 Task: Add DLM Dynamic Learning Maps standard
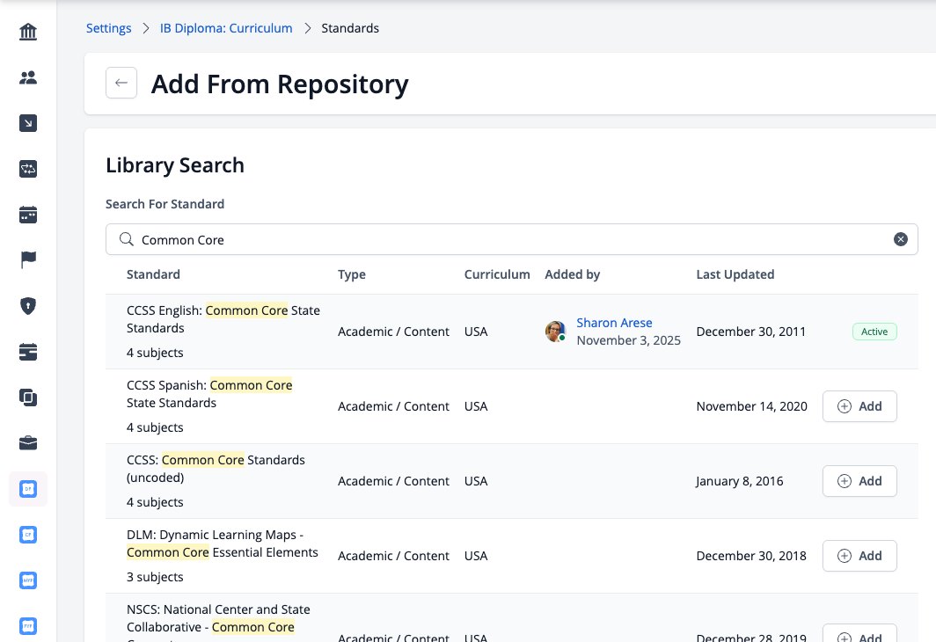coord(859,556)
